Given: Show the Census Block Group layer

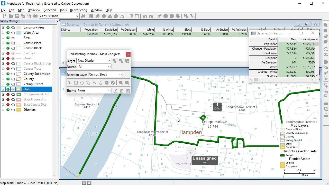Looking at the screenshot, I should click(8, 63).
